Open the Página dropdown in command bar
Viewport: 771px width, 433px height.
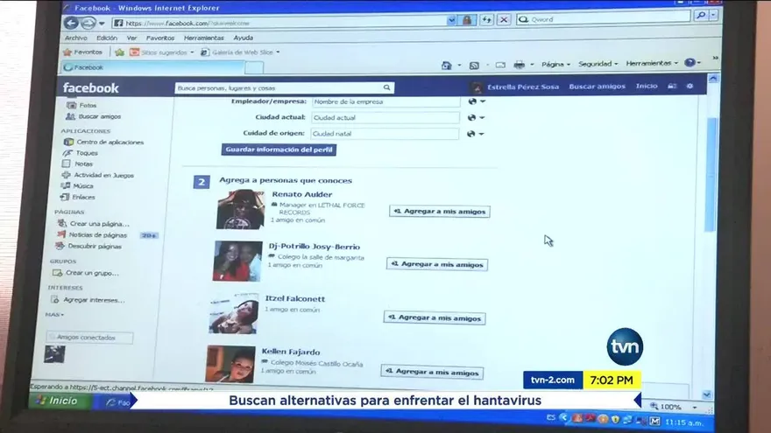point(555,65)
